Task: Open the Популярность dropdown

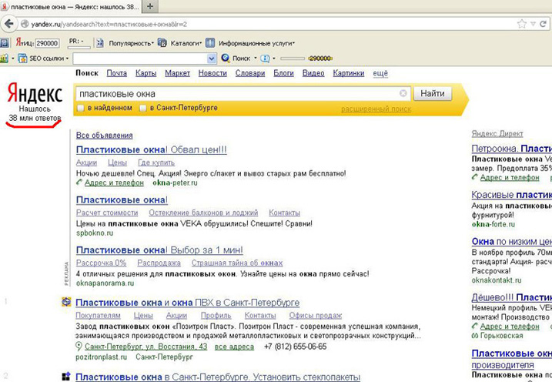Action: click(152, 43)
